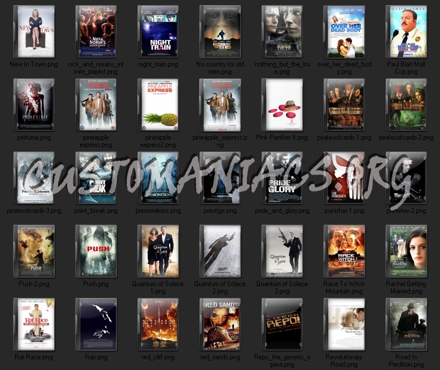The width and height of the screenshot is (440, 370).
Task: Click the No Country for Old Men icon
Action: pos(220,32)
